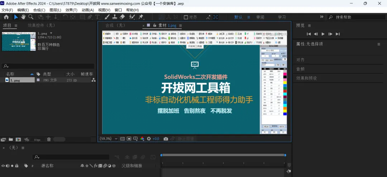The height and width of the screenshot is (177, 387).
Task: Select the Zoom magnifier tool
Action: coord(31,17)
